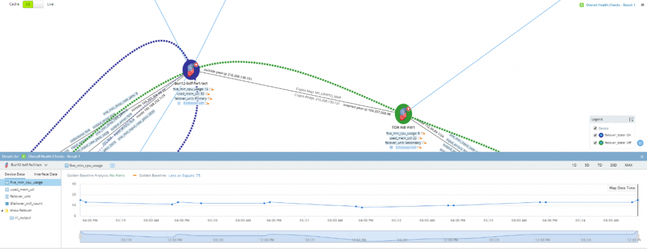647x249 pixels.
Task: Close the Details panel
Action: (x=642, y=157)
